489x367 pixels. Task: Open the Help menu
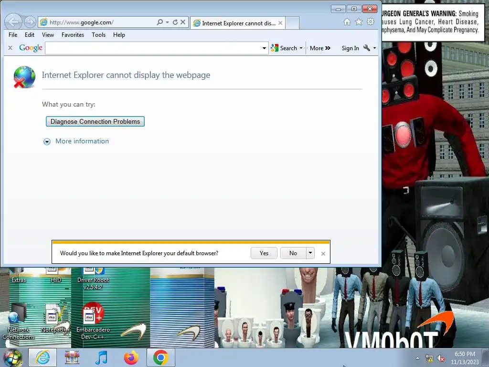[x=119, y=34]
